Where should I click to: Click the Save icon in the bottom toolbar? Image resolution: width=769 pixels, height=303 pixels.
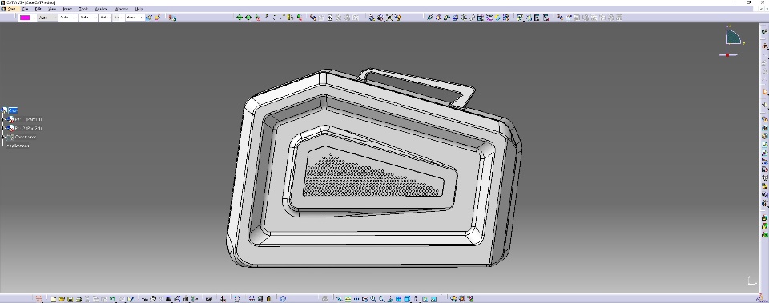click(x=70, y=298)
